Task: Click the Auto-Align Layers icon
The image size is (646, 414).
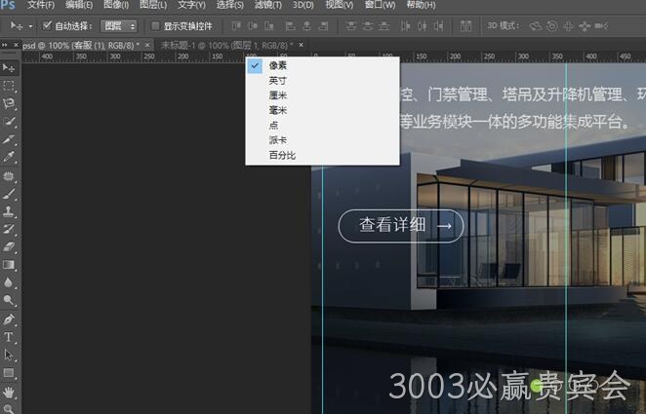Action: (466, 26)
